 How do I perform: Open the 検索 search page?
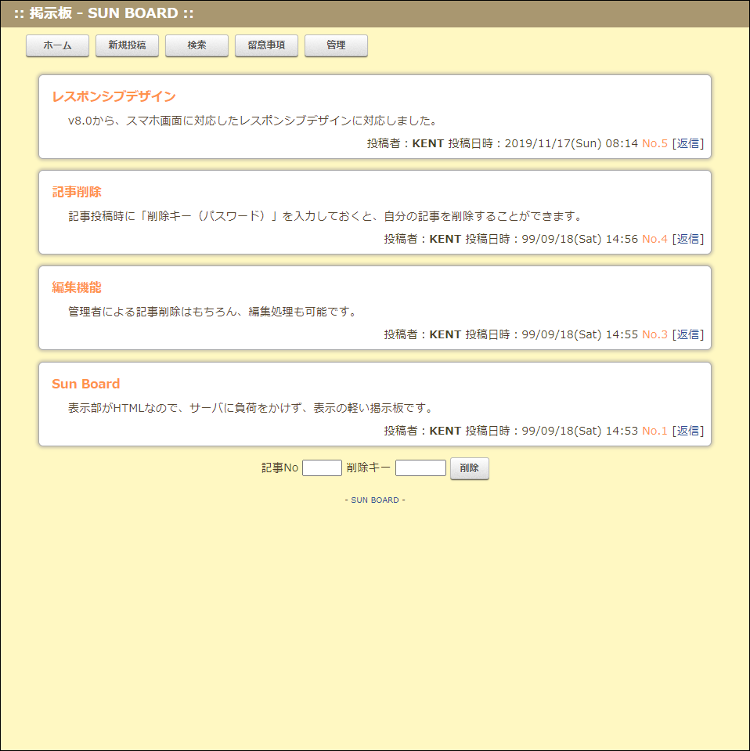click(197, 46)
